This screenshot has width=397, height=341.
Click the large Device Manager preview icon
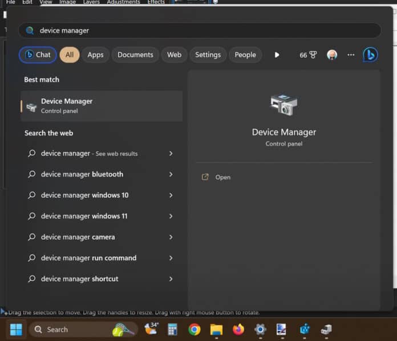pos(283,104)
